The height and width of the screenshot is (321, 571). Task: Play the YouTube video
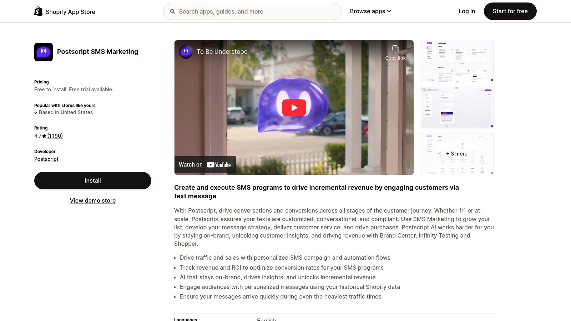(294, 107)
